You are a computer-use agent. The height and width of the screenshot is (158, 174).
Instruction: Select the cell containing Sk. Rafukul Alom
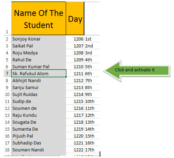coord(39,73)
